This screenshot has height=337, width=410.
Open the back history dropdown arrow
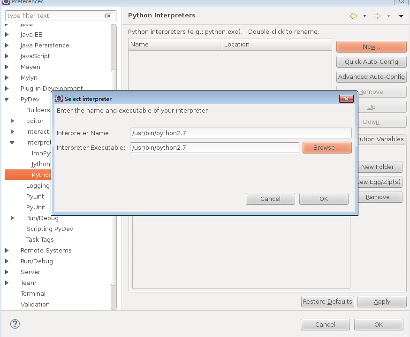(x=364, y=16)
